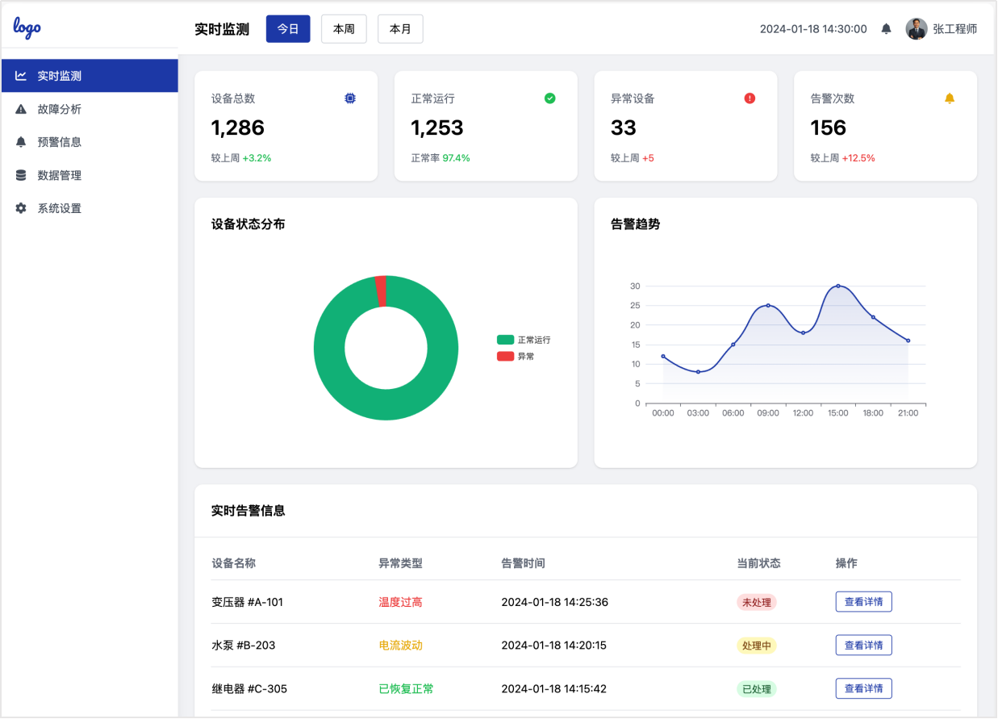The height and width of the screenshot is (719, 998).
Task: Click the 1,286 device total value
Action: click(238, 128)
